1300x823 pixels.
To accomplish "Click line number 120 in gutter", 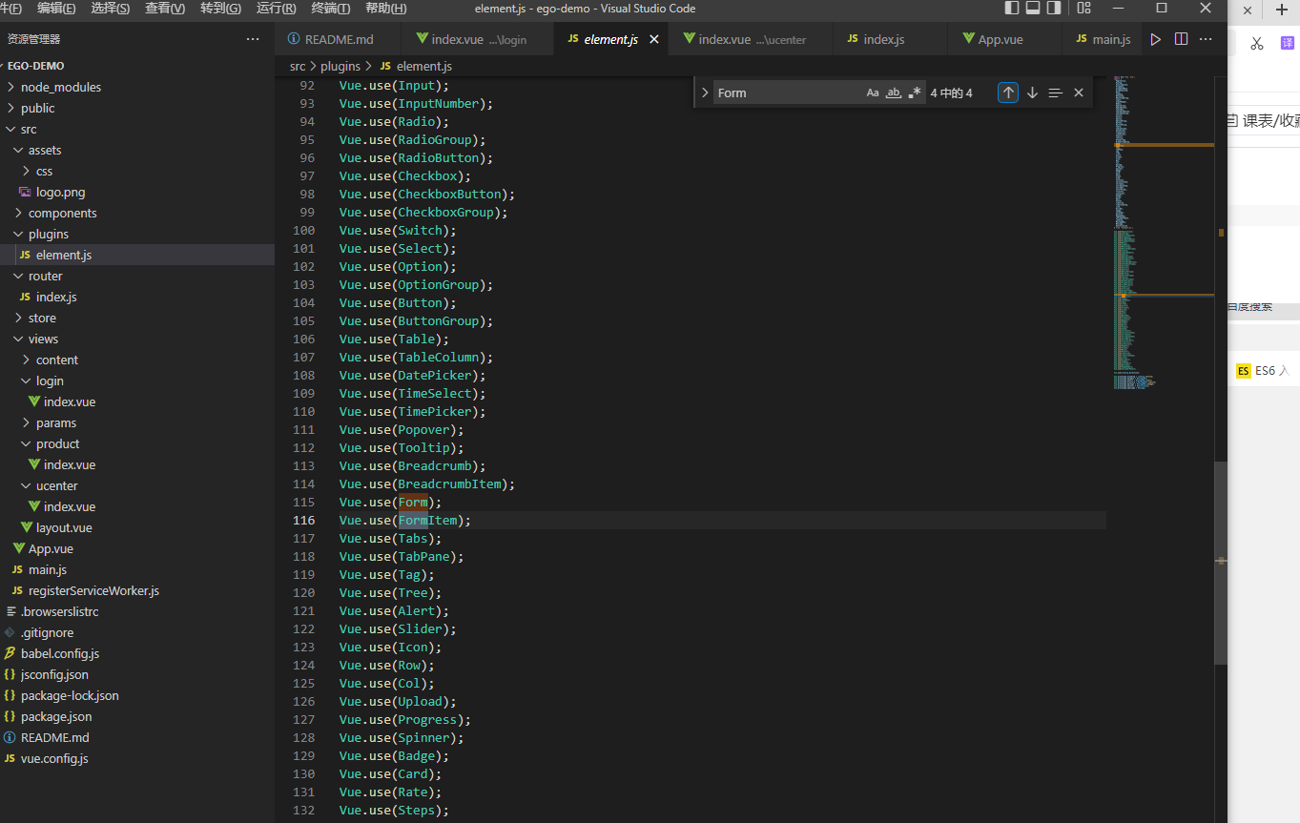I will pos(304,592).
